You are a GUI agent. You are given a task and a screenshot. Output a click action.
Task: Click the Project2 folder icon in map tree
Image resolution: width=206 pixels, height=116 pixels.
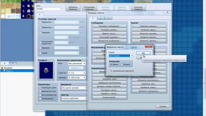coord(2,68)
